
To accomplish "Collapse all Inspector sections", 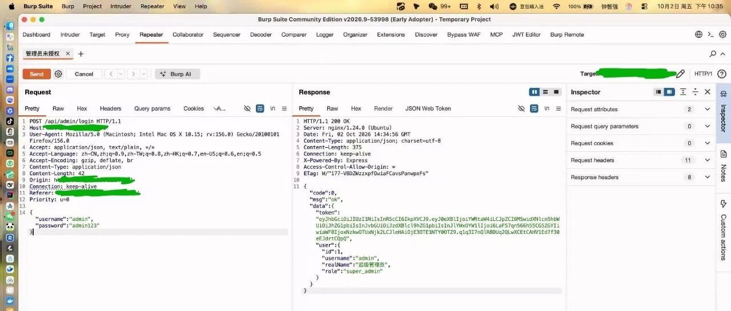I will [x=695, y=92].
